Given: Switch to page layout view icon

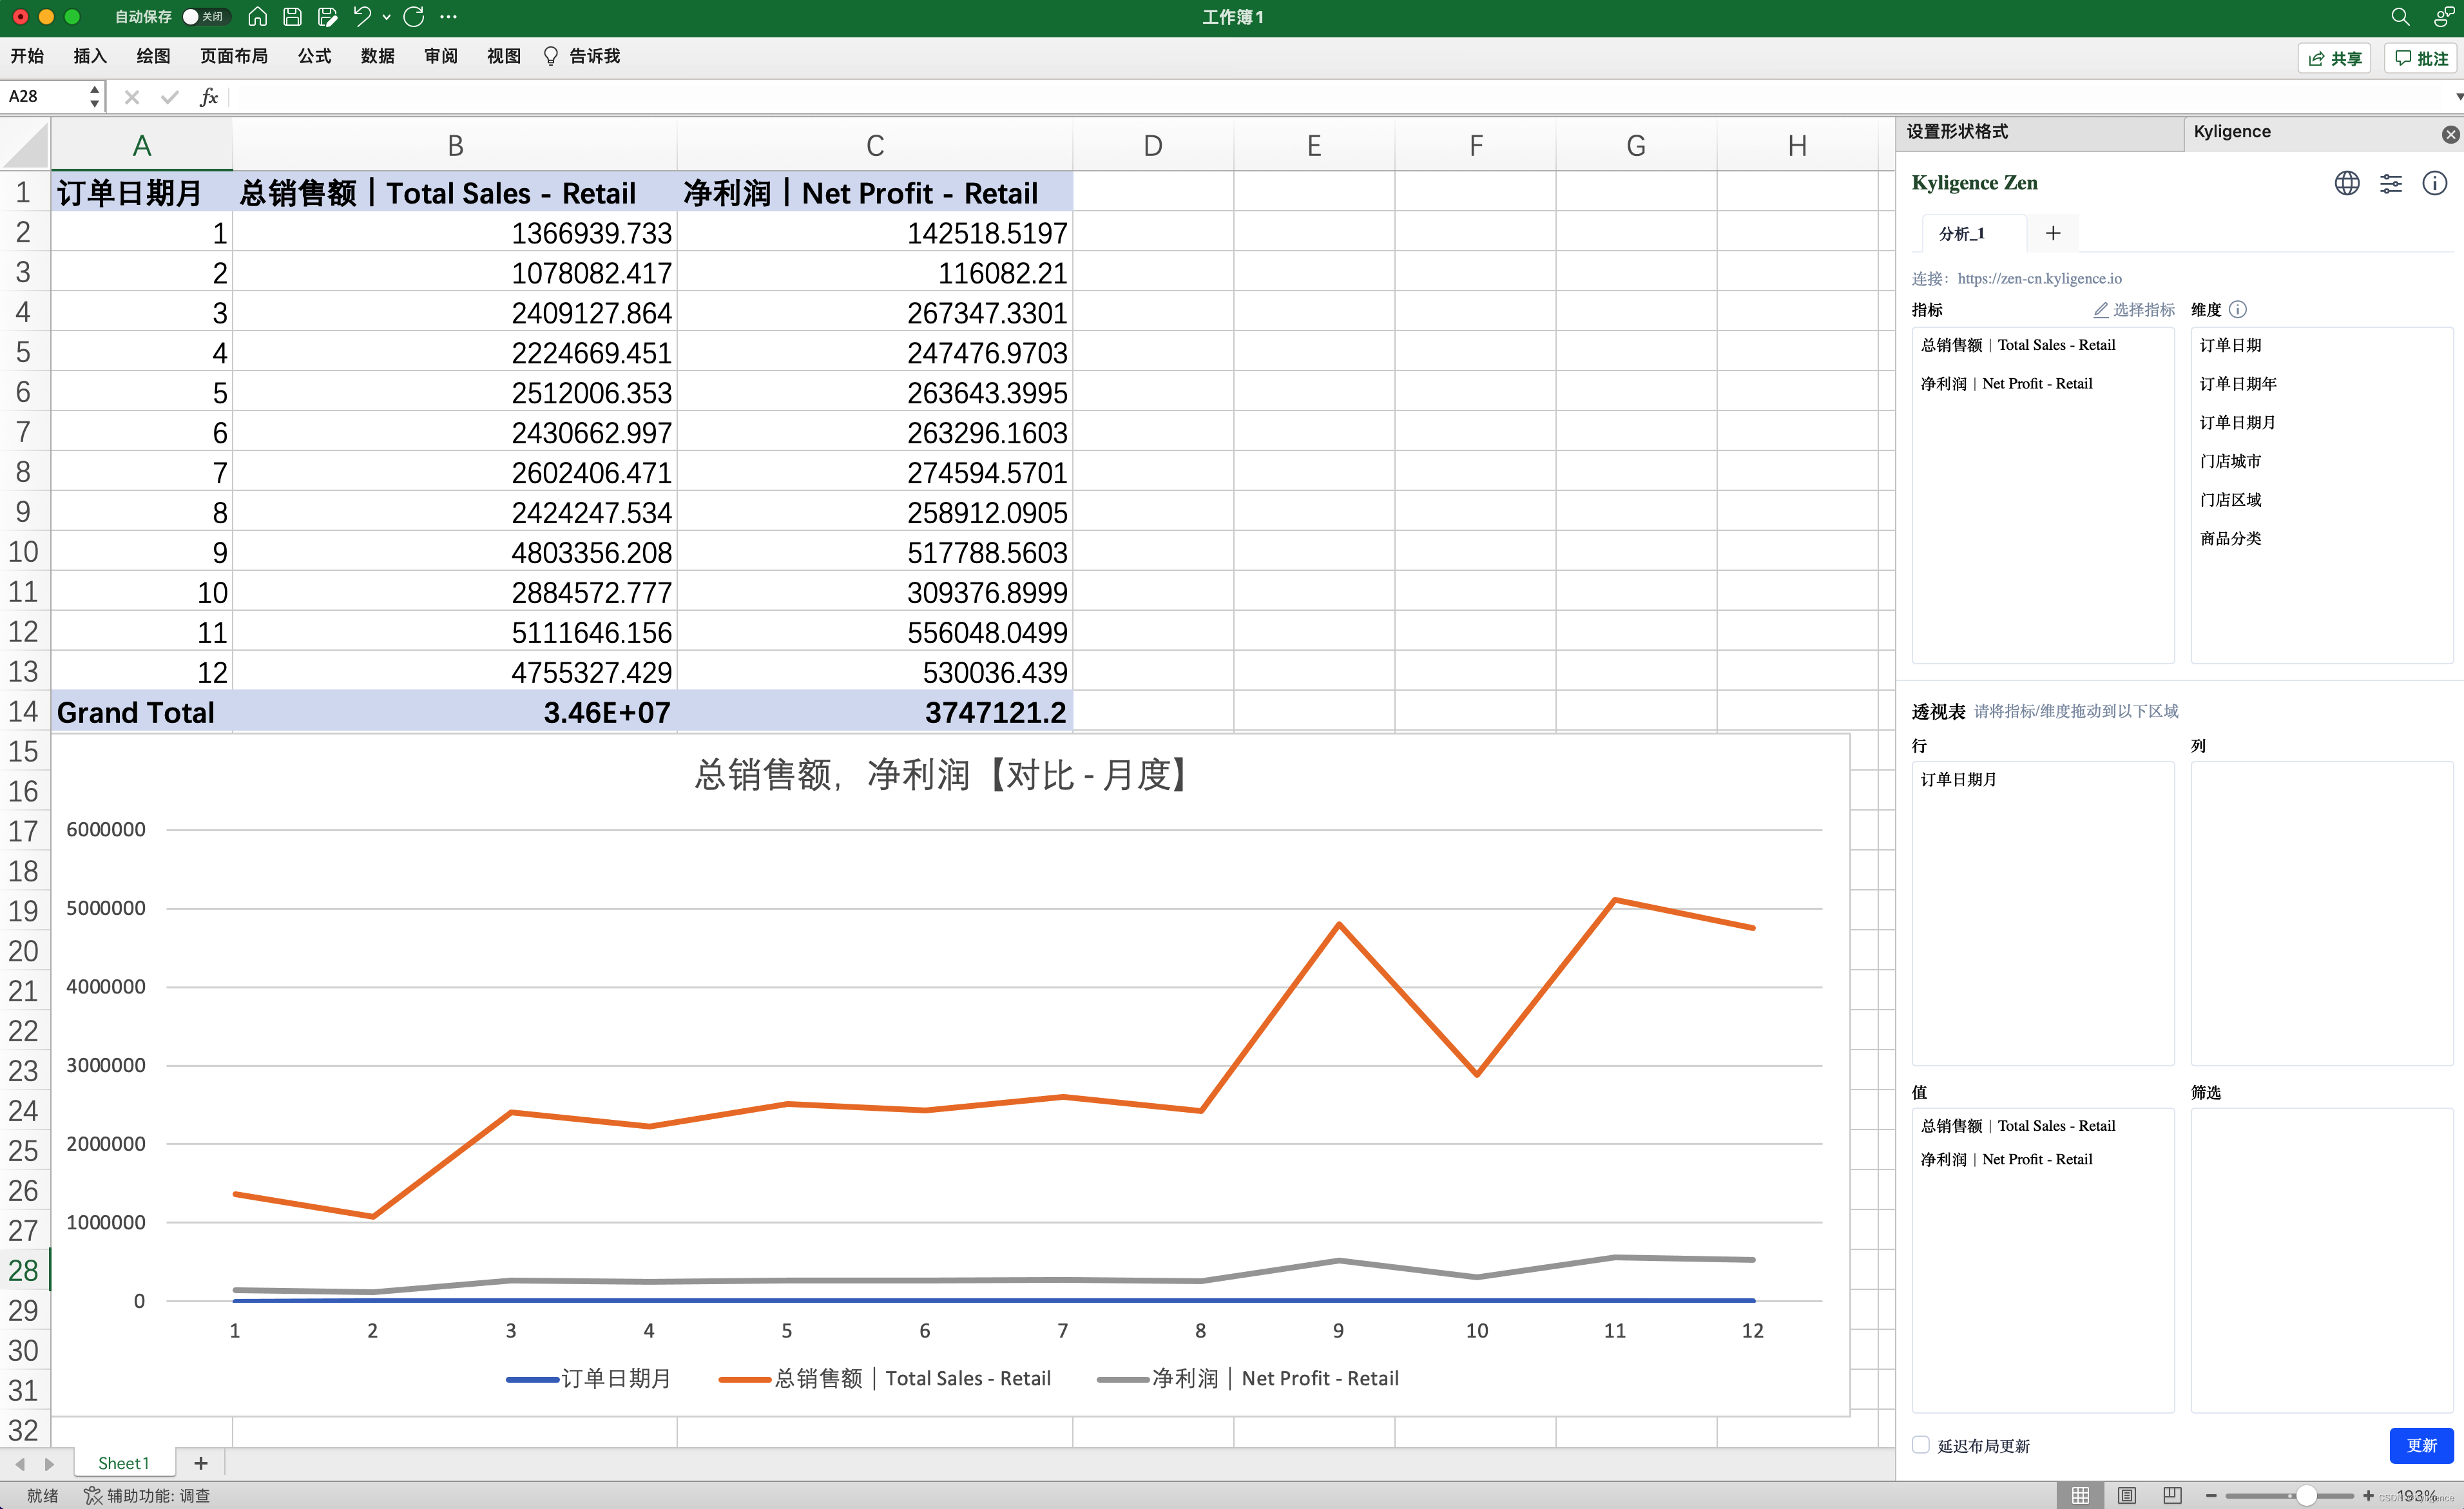Looking at the screenshot, I should pos(2126,1495).
